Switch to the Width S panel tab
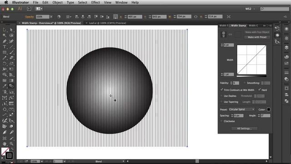This screenshot has height=164, width=291. click(x=224, y=26)
